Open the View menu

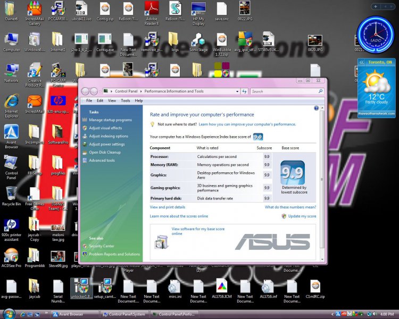(x=112, y=100)
